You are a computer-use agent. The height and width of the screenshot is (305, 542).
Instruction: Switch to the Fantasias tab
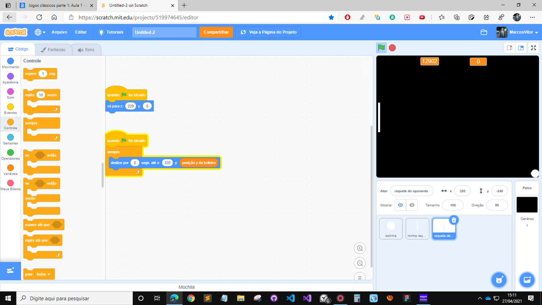click(53, 50)
